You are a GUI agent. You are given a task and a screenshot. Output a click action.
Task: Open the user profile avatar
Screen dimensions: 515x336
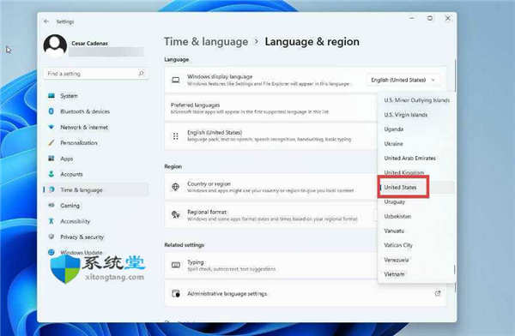55,45
